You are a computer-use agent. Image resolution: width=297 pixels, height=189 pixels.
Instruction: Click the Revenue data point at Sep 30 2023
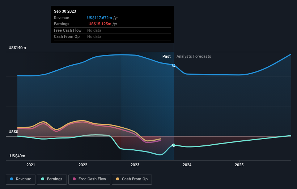pyautogui.click(x=174, y=65)
